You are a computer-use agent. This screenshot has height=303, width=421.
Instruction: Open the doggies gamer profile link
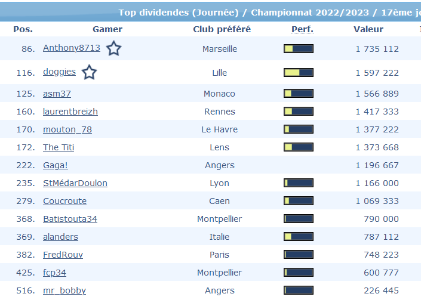(59, 72)
